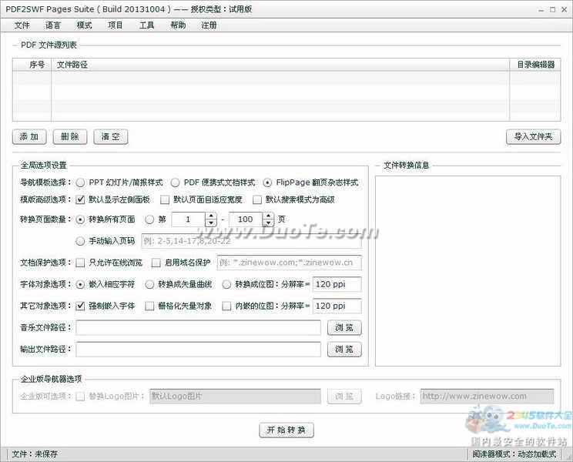Click 文件：未保存 status bar text
573x462 pixels.
35,454
